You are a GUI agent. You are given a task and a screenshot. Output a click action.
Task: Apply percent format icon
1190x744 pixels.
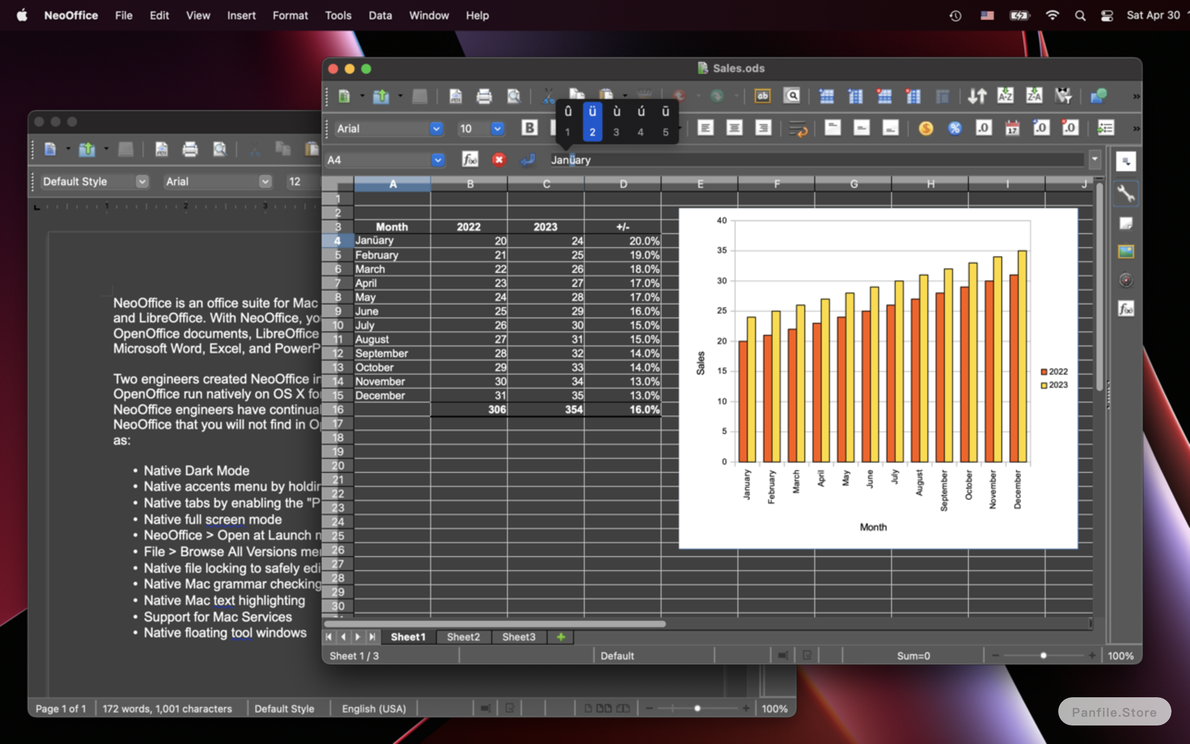click(955, 129)
